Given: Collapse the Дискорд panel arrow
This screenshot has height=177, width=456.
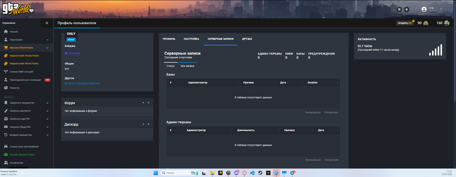Looking at the screenshot, I should [144, 124].
